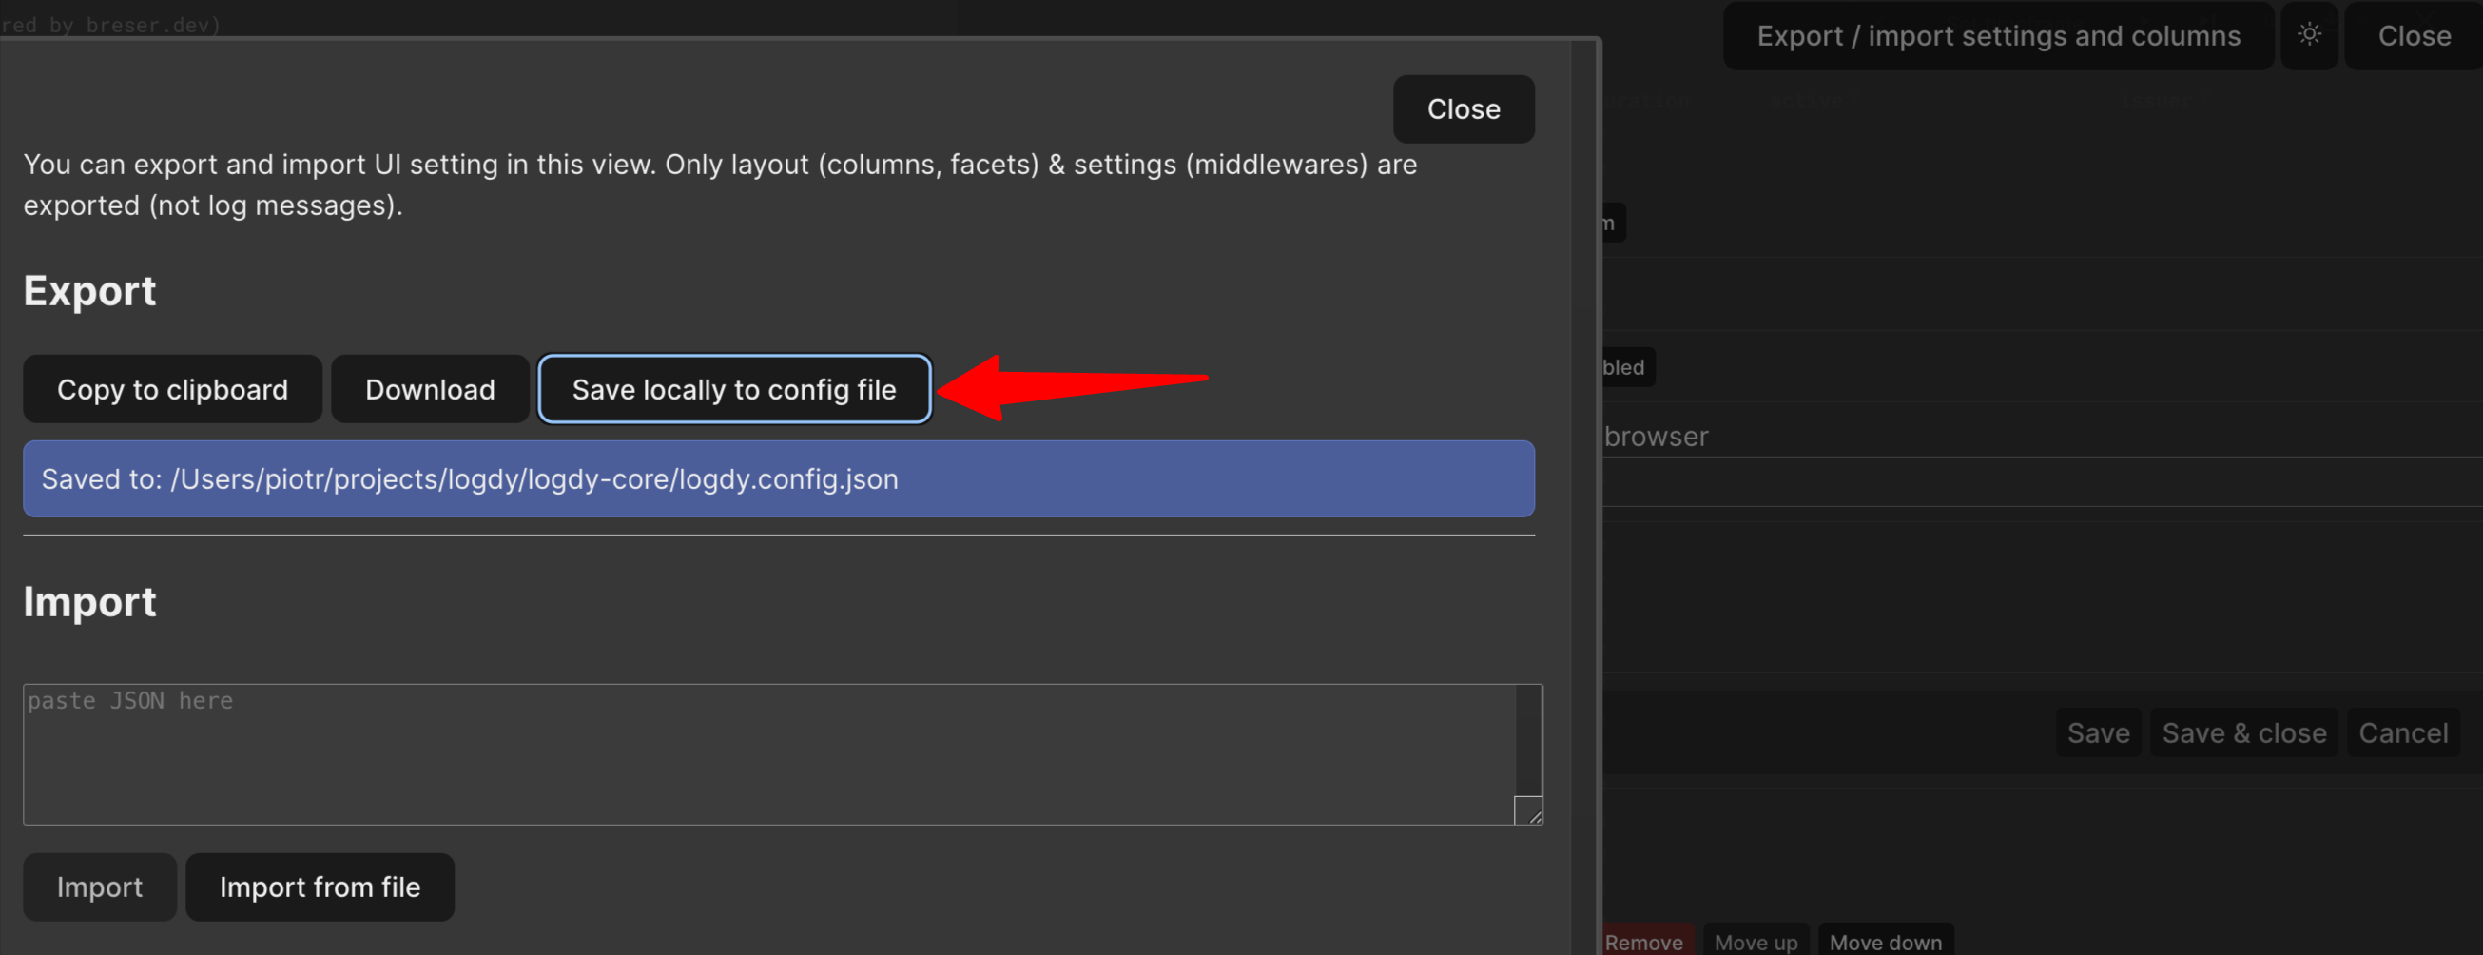Image resolution: width=2483 pixels, height=955 pixels.
Task: Choose Import from file
Action: click(x=319, y=887)
